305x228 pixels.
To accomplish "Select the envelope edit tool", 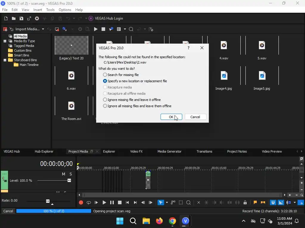I will click(173, 202).
